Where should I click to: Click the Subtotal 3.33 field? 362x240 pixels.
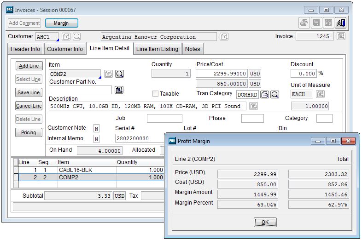tap(78, 196)
